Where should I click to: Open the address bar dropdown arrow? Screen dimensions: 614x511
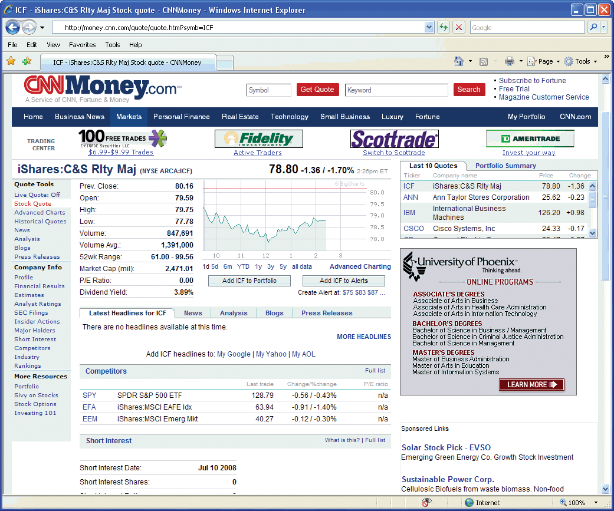429,27
